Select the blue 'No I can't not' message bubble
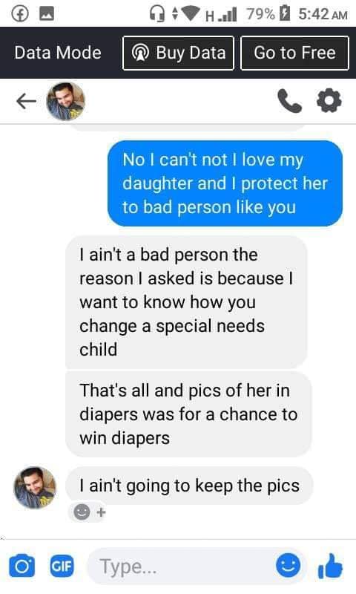 click(x=225, y=183)
